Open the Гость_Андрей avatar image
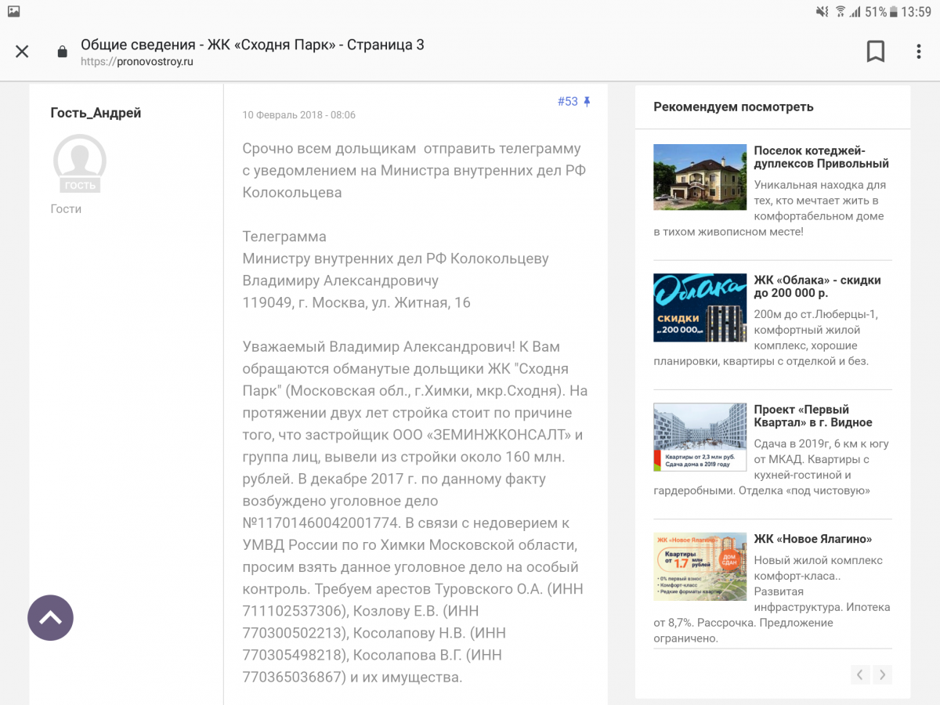The width and height of the screenshot is (940, 705). [x=80, y=163]
